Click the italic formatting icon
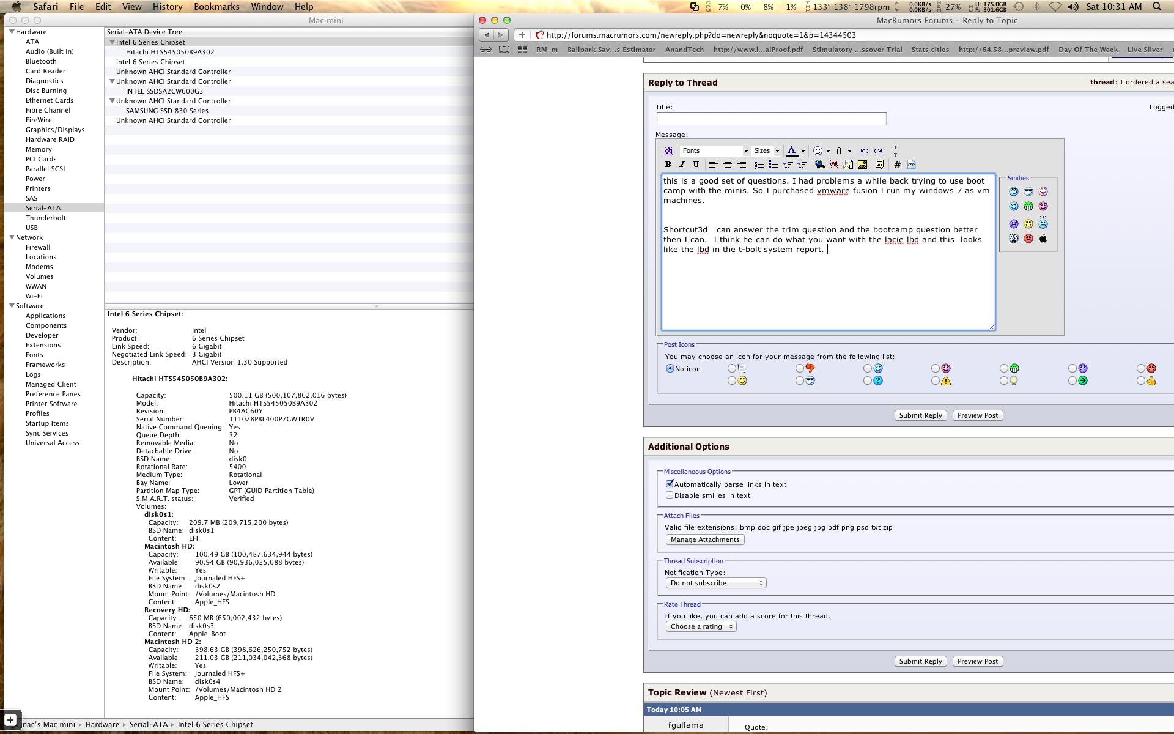This screenshot has width=1174, height=734. click(682, 165)
